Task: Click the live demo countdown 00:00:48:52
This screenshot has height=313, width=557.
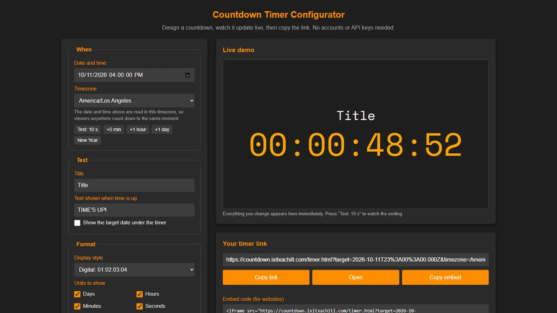Action: click(356, 146)
